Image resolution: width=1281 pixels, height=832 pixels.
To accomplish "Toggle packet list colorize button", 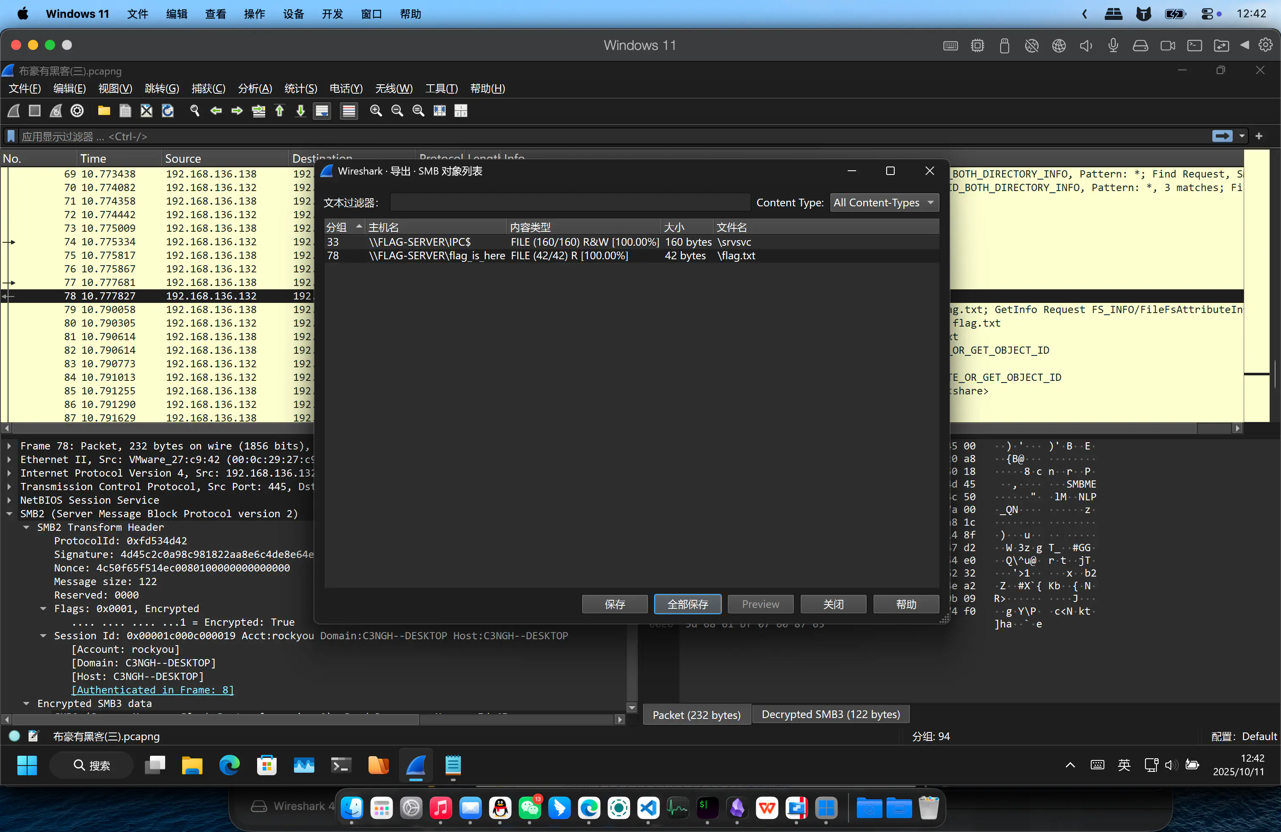I will [349, 111].
